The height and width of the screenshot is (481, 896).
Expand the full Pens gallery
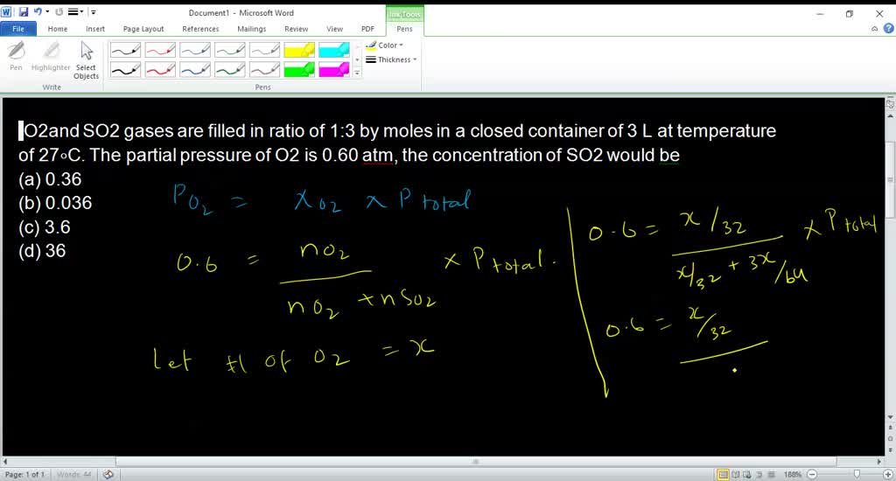(x=357, y=73)
